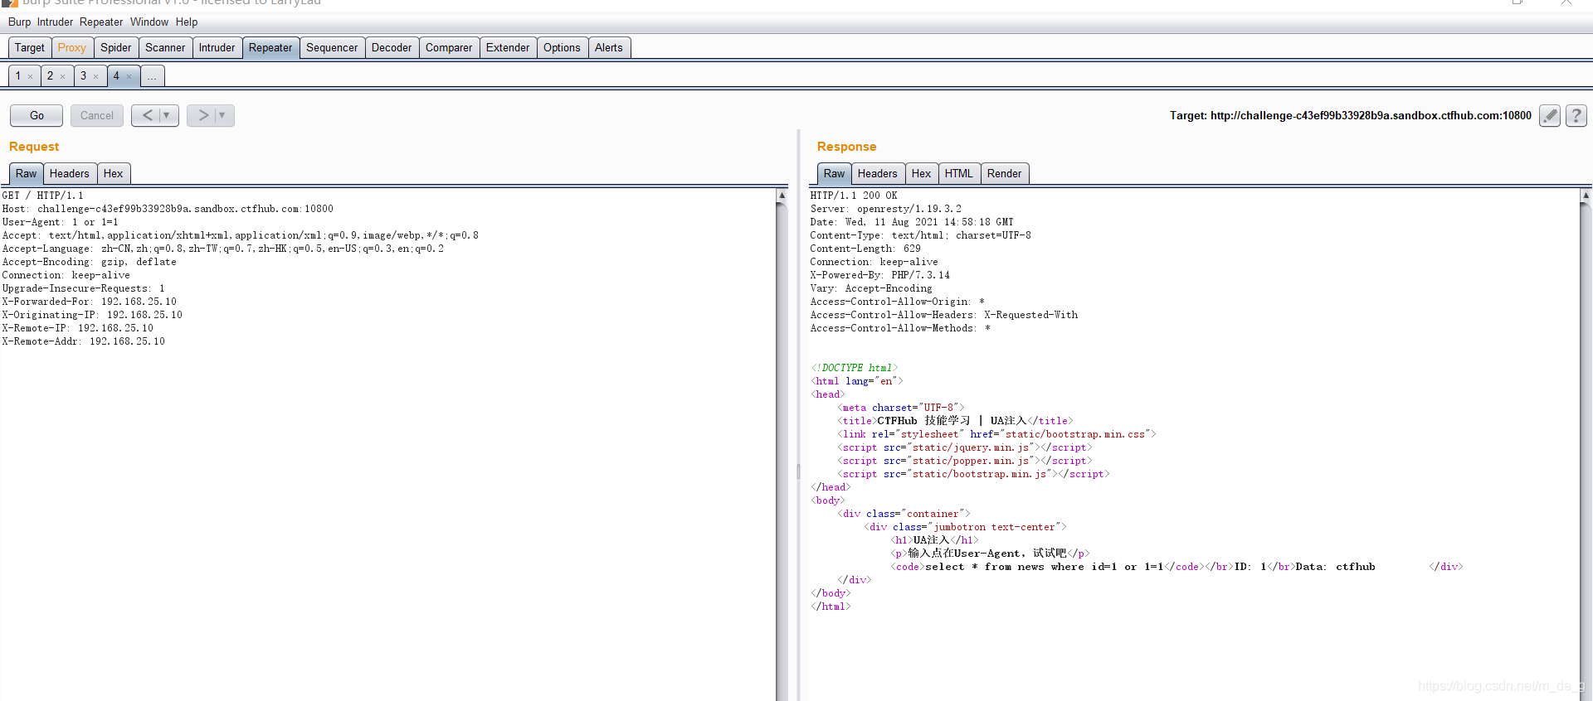This screenshot has width=1593, height=701.
Task: Click the Target URL label text
Action: pos(1351,115)
